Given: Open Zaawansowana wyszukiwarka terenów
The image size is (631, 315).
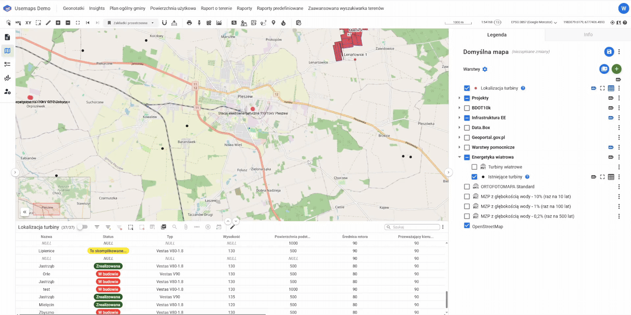Looking at the screenshot, I should 346,8.
